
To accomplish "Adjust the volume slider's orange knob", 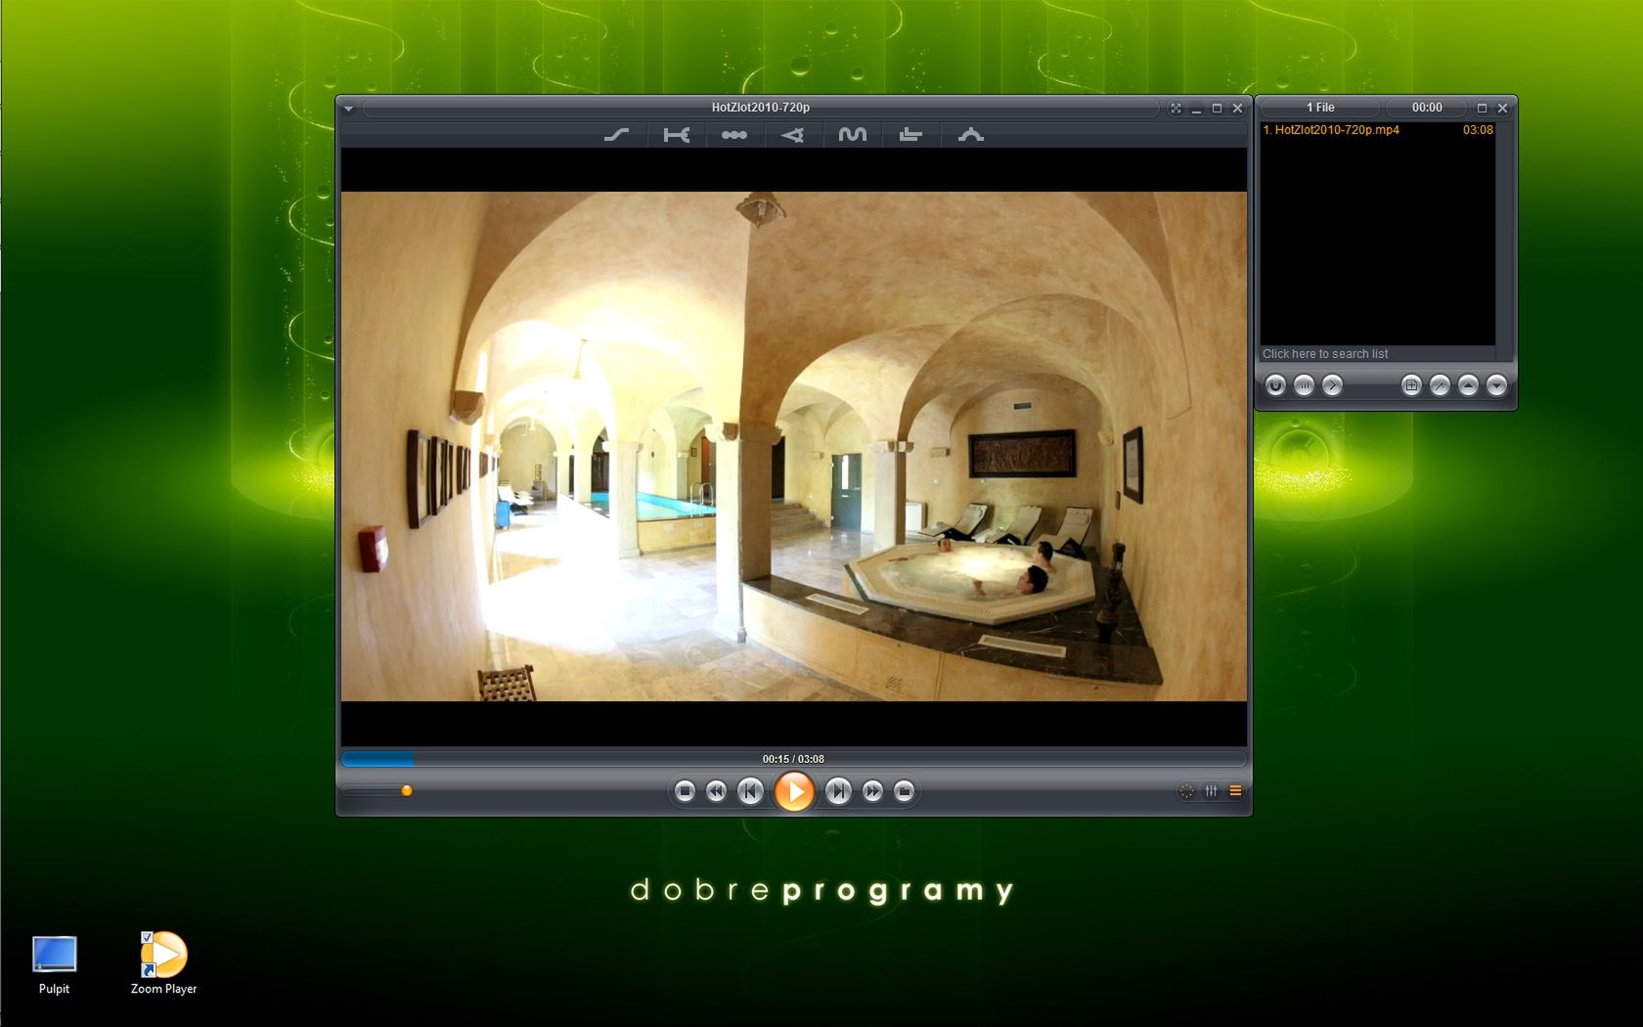I will (x=407, y=790).
